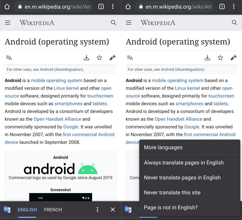Tap the lock icon in right address bar
The height and width of the screenshot is (220, 242).
[x=141, y=6]
